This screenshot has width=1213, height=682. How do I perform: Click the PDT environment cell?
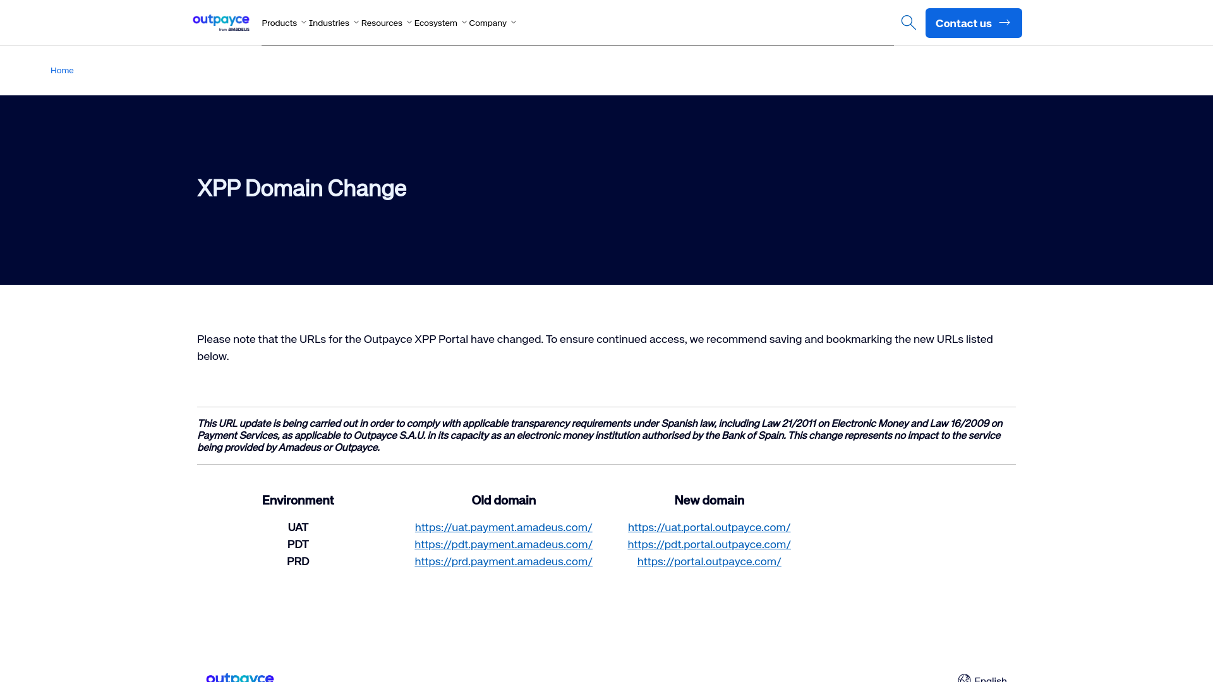point(298,544)
